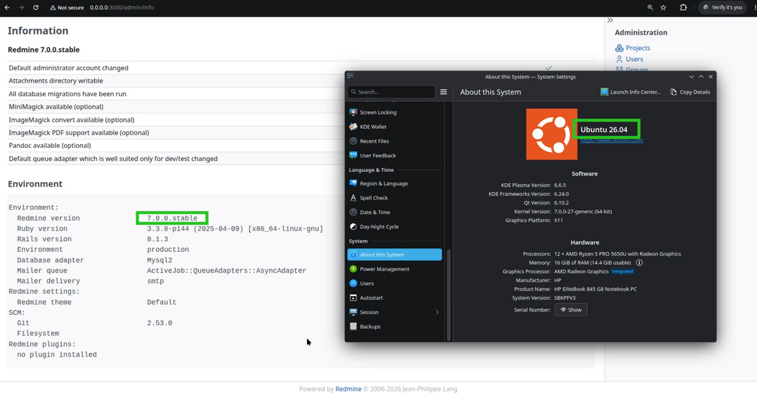Click Ruby version value 3.3.8-p144
Screen dimensions: 757x393
[x=235, y=229]
